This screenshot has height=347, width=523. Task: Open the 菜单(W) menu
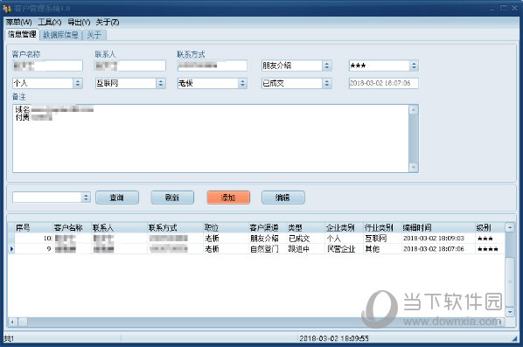point(18,23)
